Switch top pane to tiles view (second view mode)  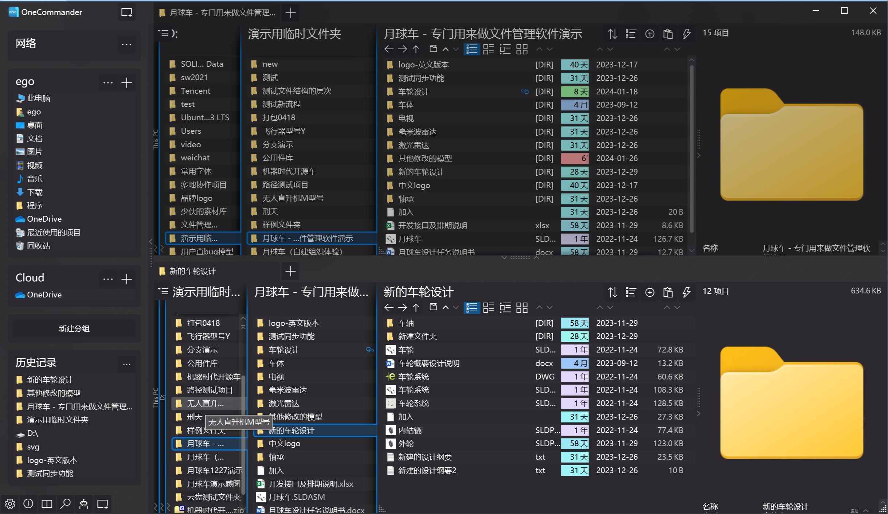click(488, 49)
